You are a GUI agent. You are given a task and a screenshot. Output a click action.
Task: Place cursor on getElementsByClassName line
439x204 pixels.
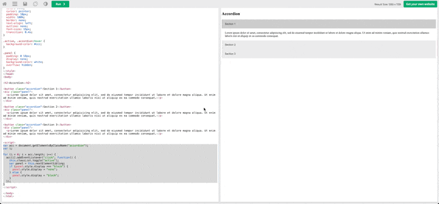(x=46, y=145)
